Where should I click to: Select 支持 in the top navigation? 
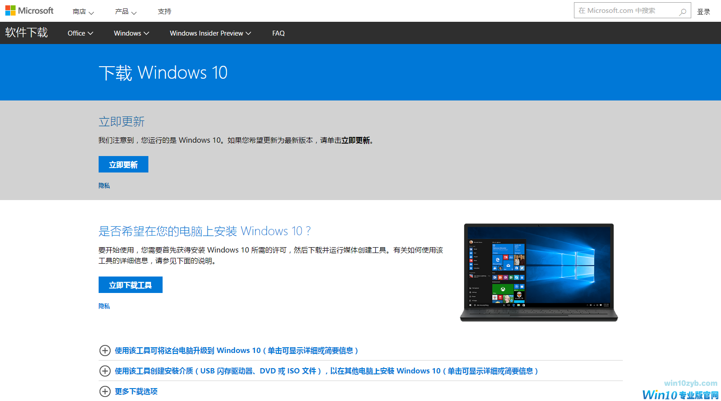click(164, 11)
